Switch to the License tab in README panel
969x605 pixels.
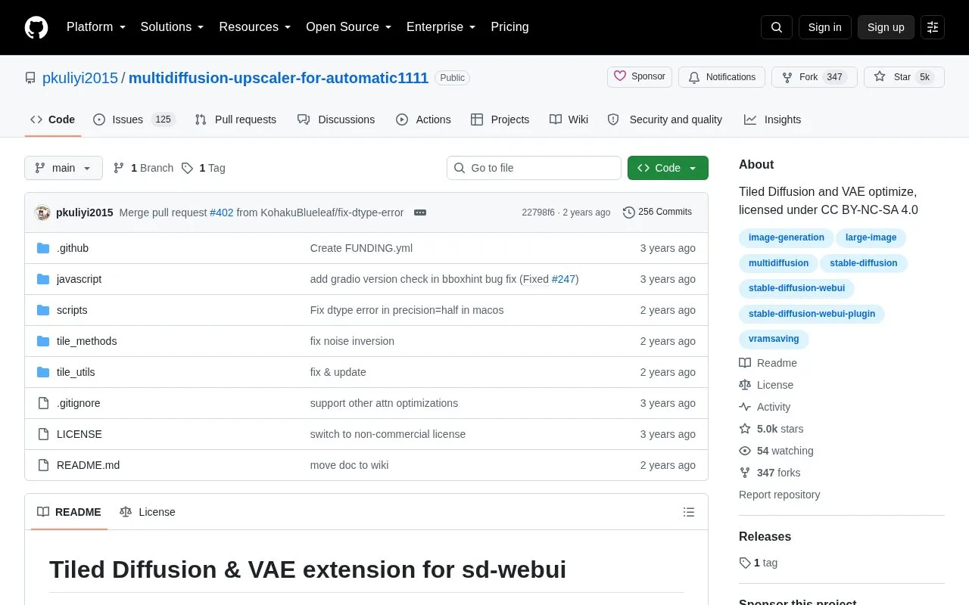coord(148,512)
